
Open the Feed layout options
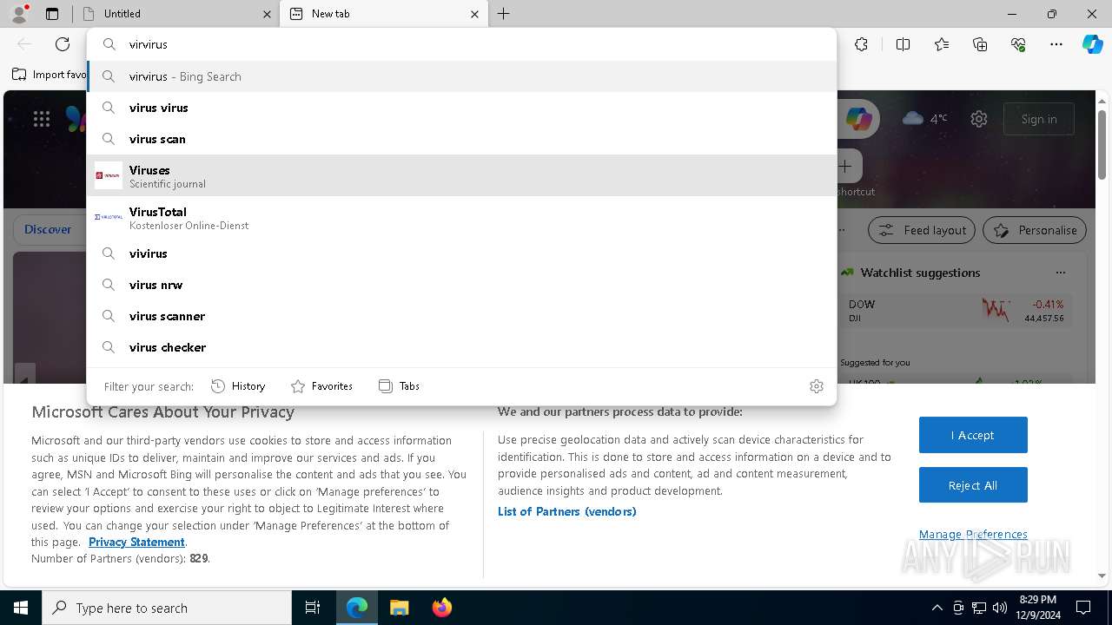[x=922, y=230]
